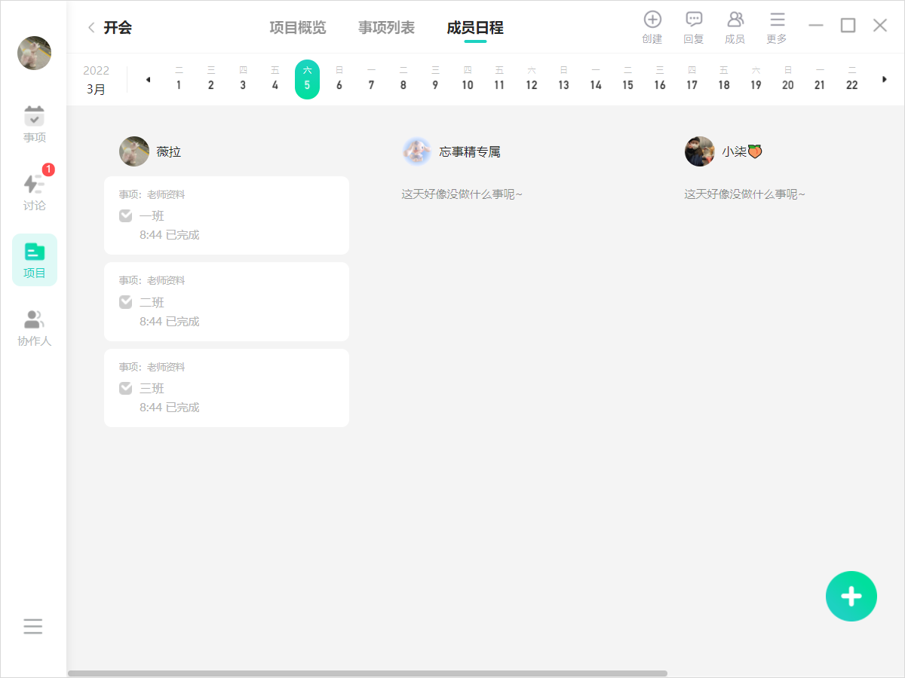
Task: Select date 16 in the calendar strip
Action: point(660,79)
